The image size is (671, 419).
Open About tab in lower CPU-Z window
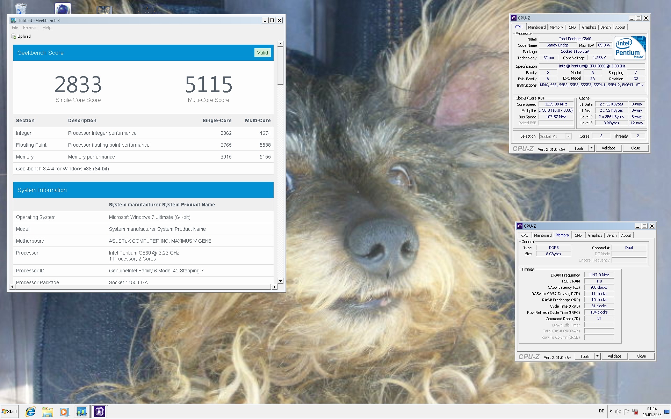[626, 235]
